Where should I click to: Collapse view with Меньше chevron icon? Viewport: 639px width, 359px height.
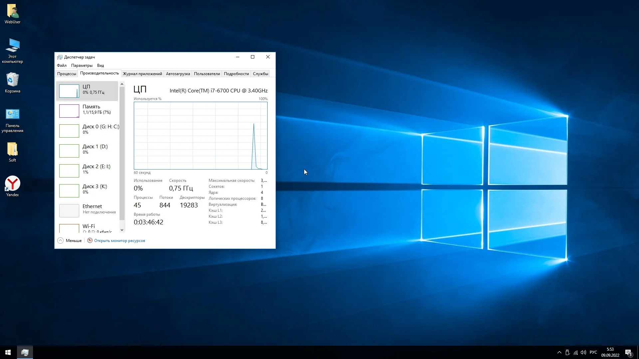click(60, 241)
